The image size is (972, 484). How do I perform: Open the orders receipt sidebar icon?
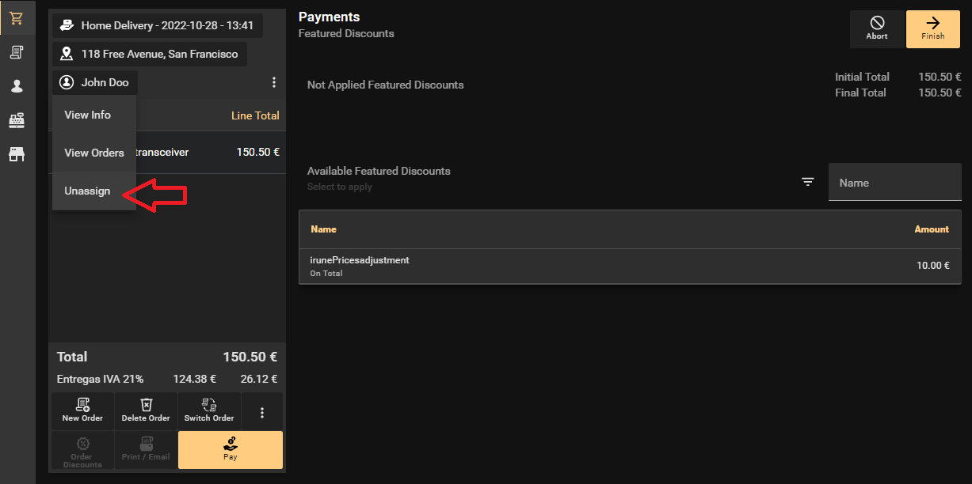point(16,52)
